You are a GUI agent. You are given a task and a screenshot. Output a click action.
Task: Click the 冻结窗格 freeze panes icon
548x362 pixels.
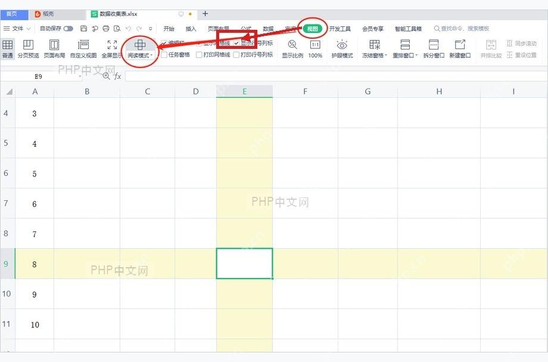click(x=374, y=45)
